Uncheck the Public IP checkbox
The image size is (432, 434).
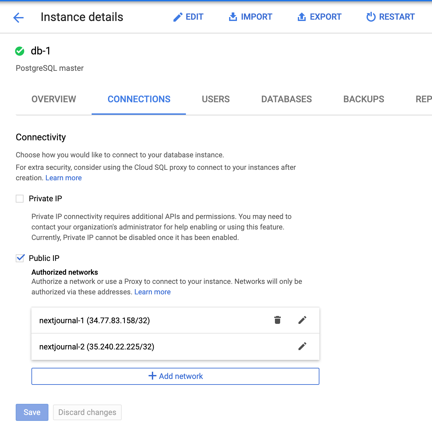[20, 258]
